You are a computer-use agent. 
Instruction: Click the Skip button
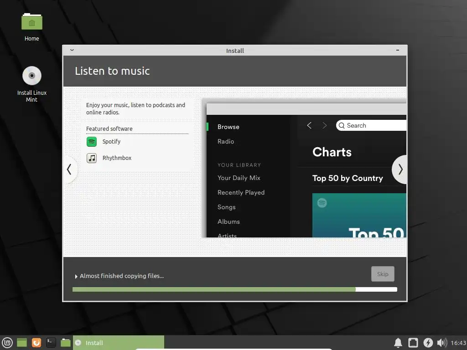(383, 274)
